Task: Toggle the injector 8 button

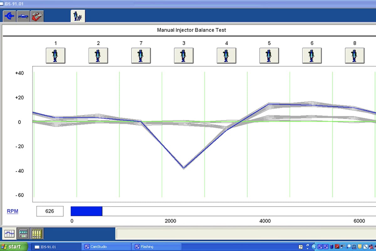Action: 354,56
